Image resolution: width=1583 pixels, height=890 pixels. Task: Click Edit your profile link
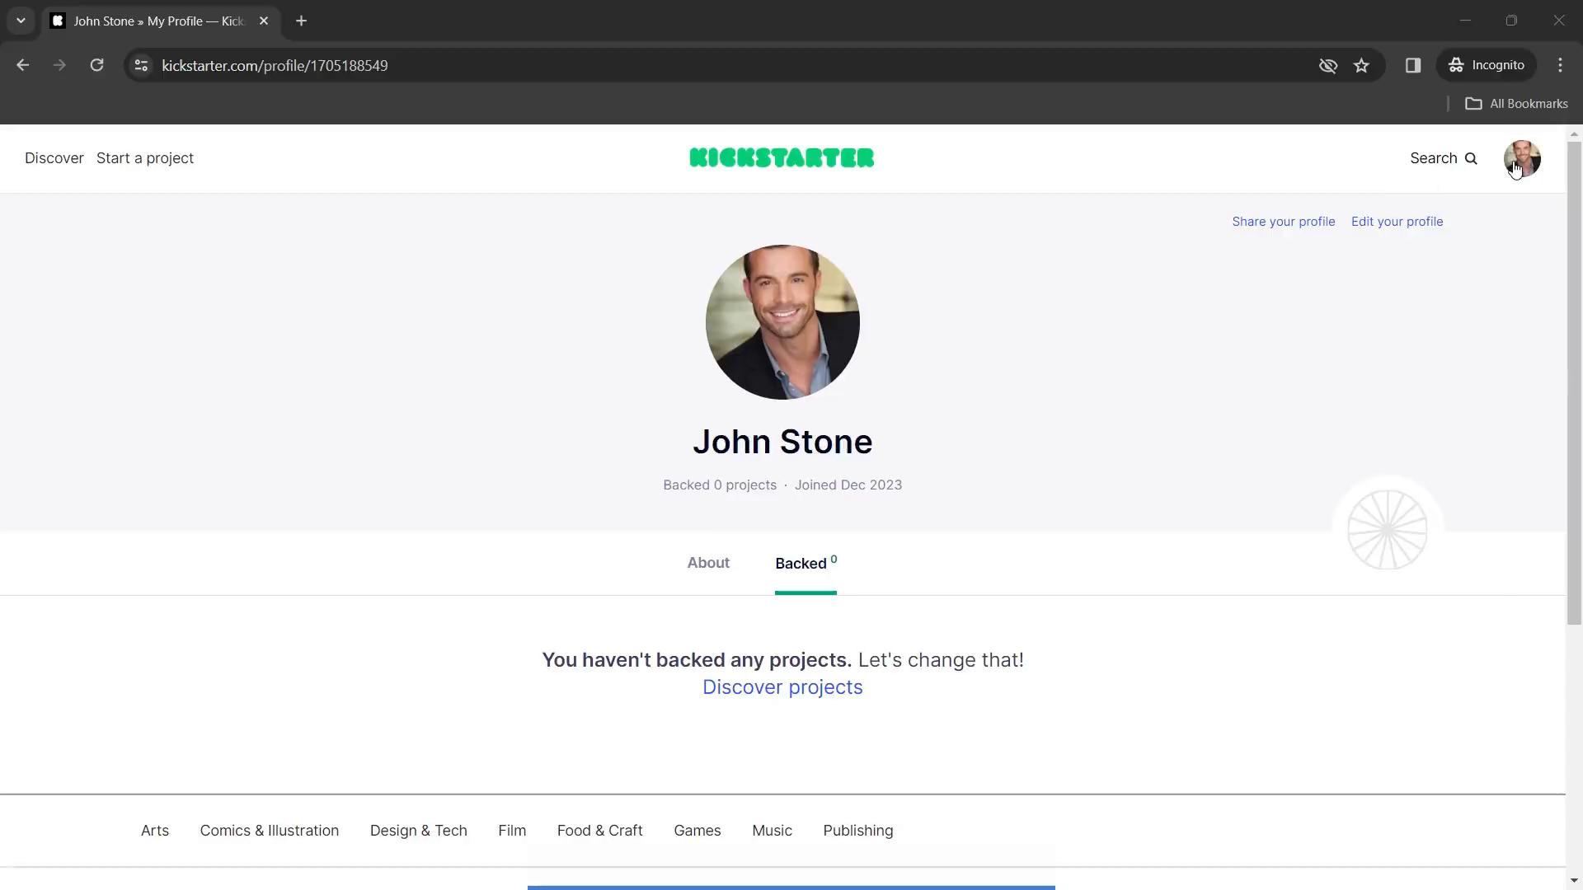tap(1397, 221)
